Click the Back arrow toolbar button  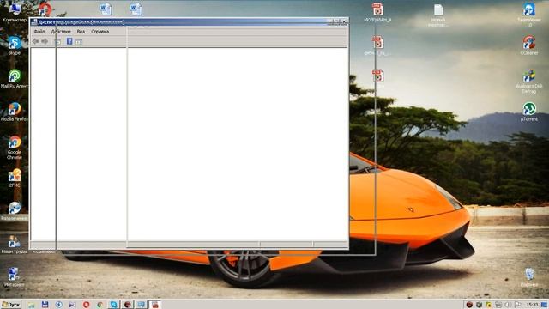click(x=36, y=41)
